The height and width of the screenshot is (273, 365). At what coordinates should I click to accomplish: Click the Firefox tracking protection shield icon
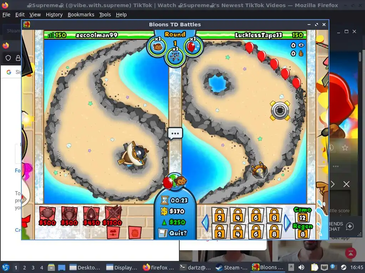click(x=8, y=58)
